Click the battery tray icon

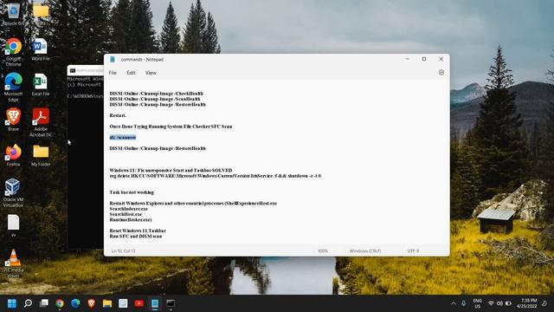click(508, 303)
